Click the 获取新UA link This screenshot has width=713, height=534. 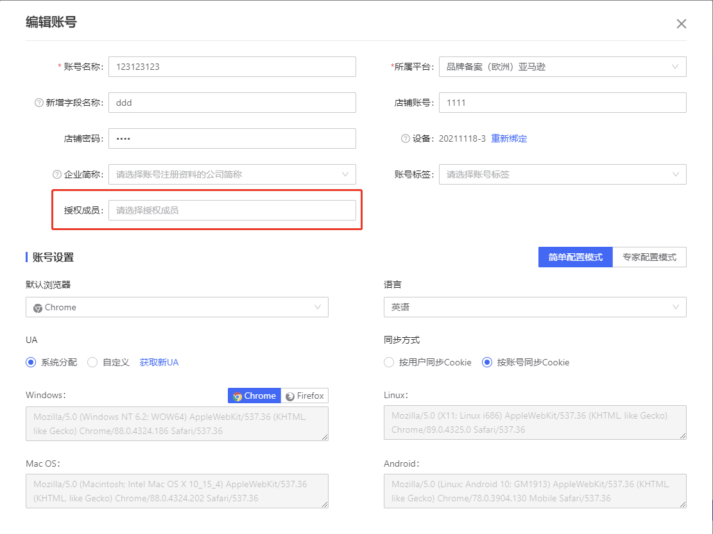[158, 362]
